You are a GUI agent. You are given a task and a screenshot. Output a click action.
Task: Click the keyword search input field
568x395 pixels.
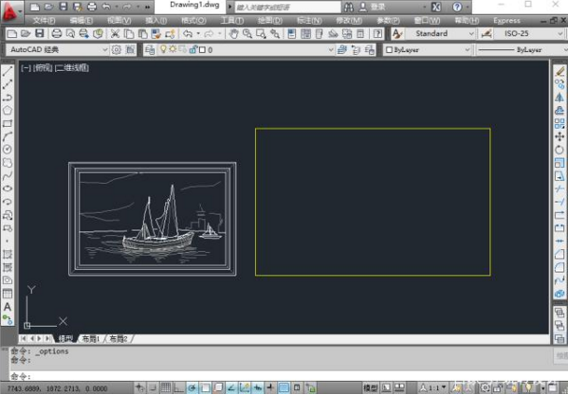pos(288,7)
